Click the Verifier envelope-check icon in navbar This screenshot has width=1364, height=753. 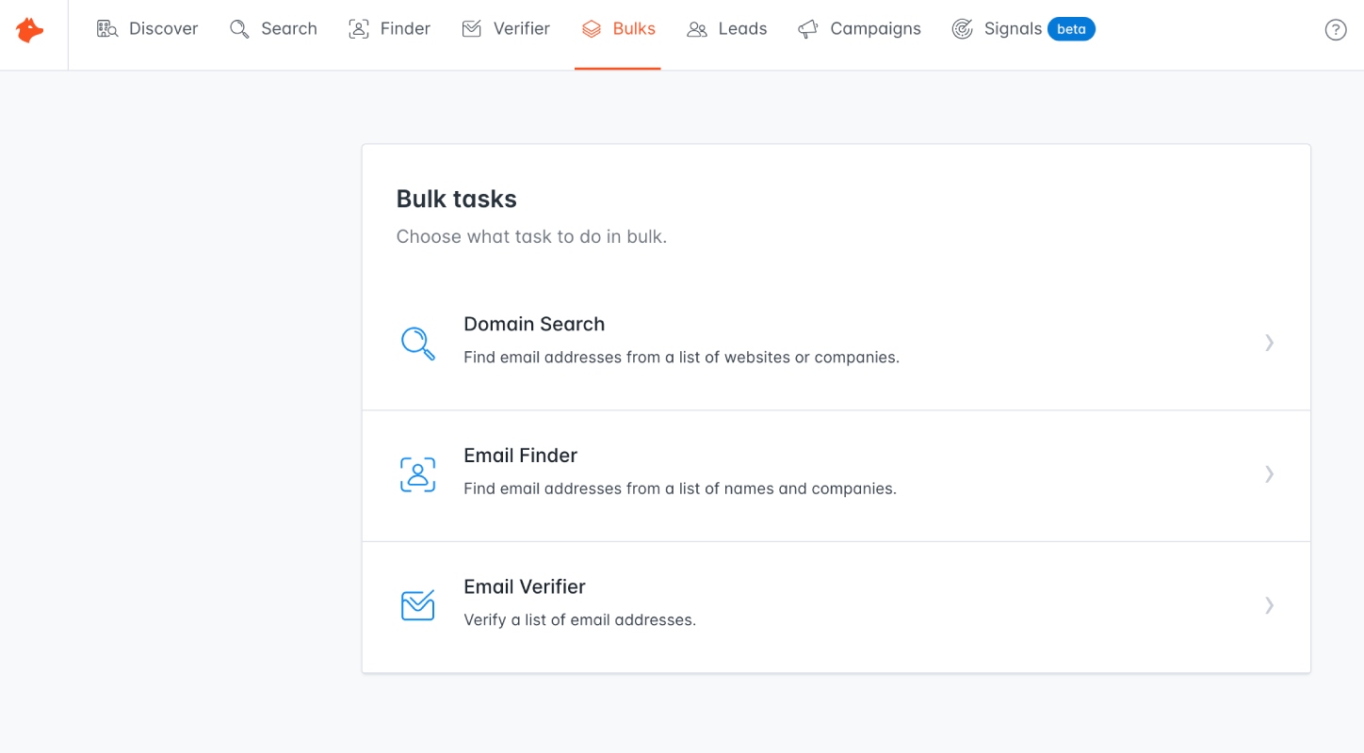click(x=472, y=29)
